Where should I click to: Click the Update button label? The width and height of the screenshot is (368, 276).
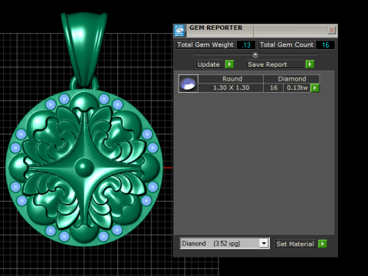[209, 64]
